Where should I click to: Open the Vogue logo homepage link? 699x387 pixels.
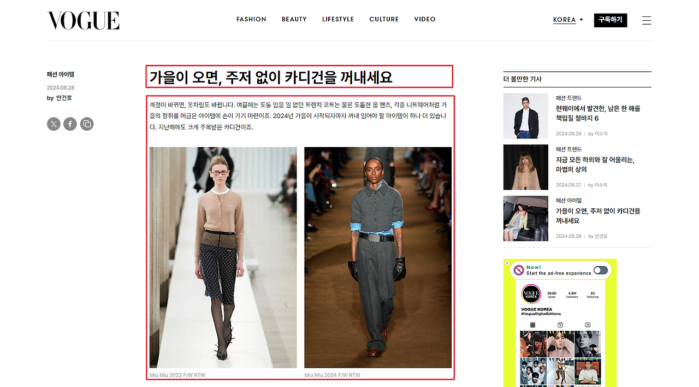point(84,20)
